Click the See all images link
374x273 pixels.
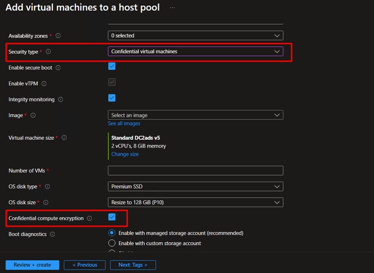[124, 124]
